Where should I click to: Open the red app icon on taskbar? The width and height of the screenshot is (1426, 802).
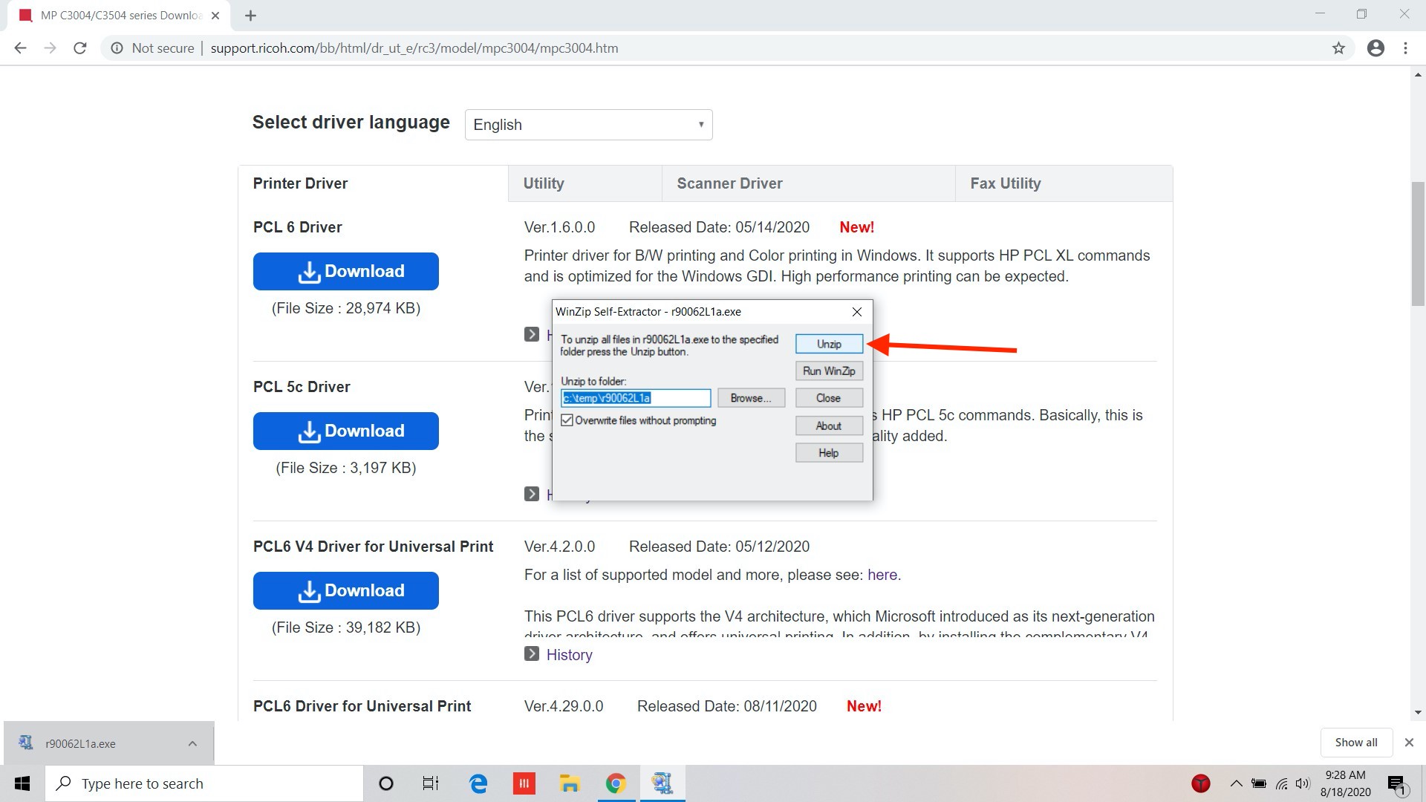524,783
